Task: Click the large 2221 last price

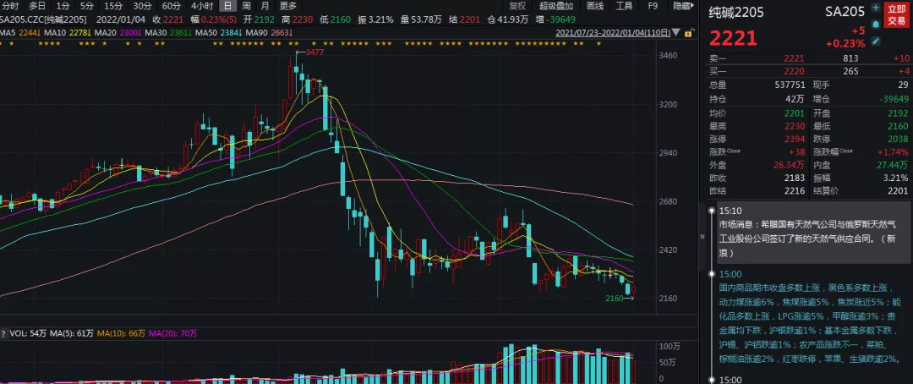Action: tap(732, 38)
